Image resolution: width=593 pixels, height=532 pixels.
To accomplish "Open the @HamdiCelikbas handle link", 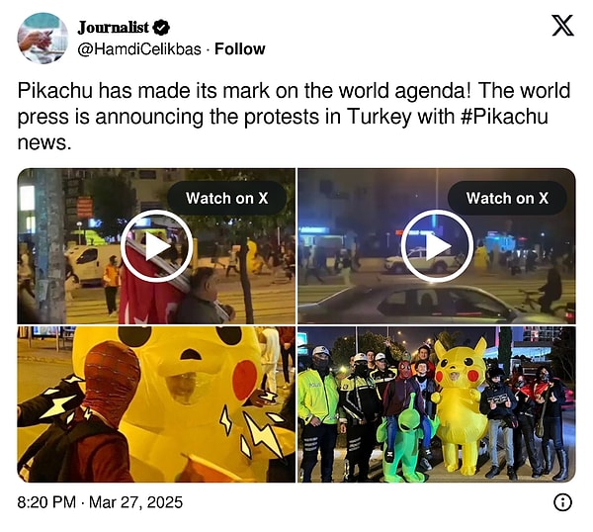I will pos(139,49).
